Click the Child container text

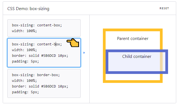(x=137, y=57)
